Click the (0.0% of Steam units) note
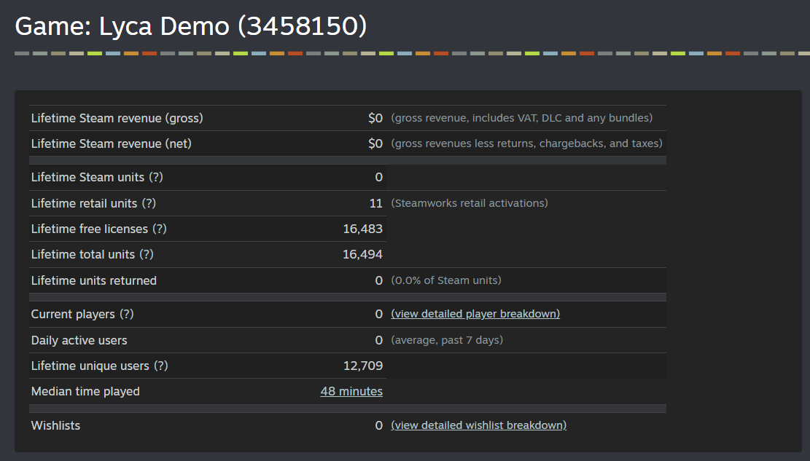The width and height of the screenshot is (810, 461). pyautogui.click(x=446, y=280)
